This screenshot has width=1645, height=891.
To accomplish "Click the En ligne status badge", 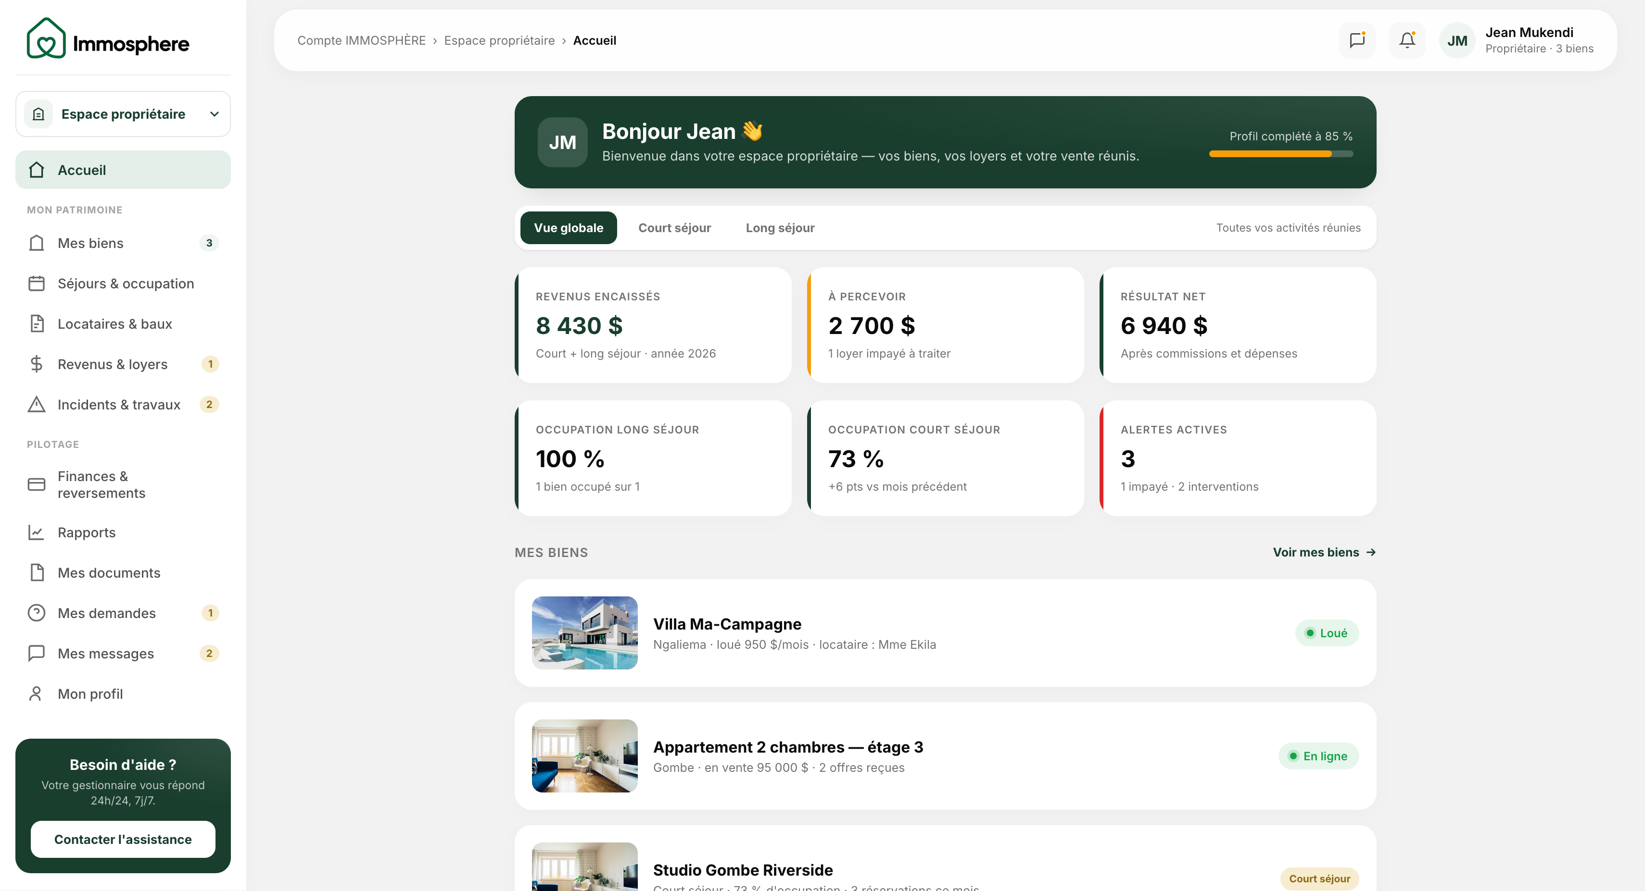I will (x=1318, y=756).
